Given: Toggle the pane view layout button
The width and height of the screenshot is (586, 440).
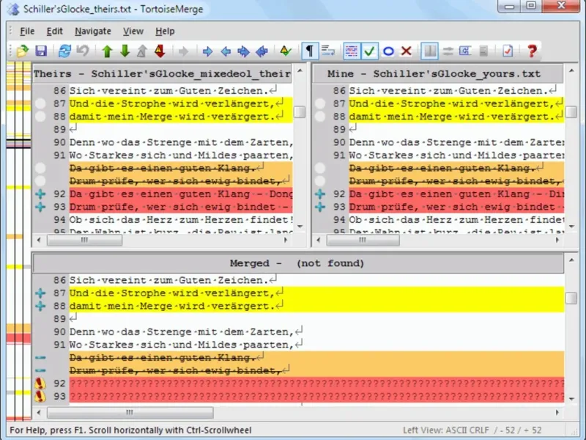Looking at the screenshot, I should [430, 51].
